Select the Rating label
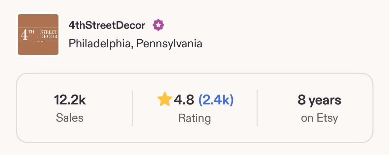The image size is (389, 155). point(194,118)
